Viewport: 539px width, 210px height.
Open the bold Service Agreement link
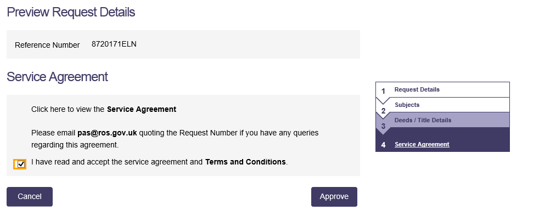click(x=142, y=110)
